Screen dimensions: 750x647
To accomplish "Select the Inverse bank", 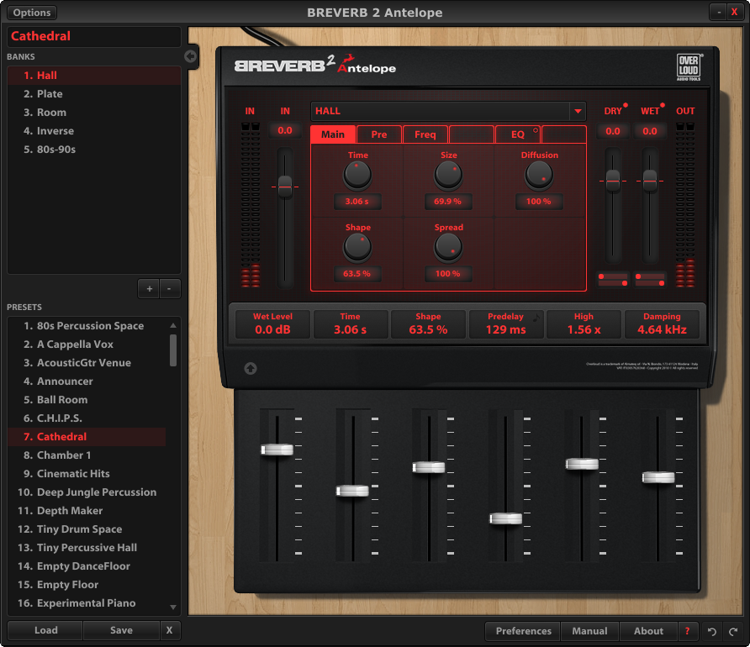I will (x=94, y=131).
